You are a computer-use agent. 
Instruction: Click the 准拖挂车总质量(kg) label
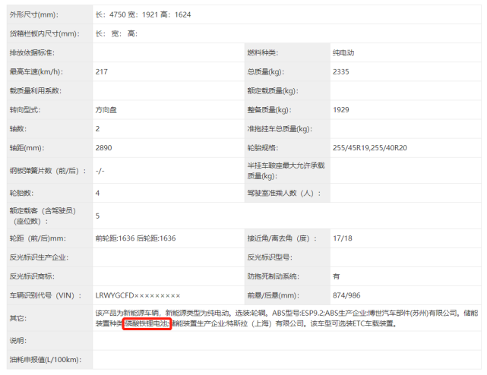pyautogui.click(x=280, y=129)
